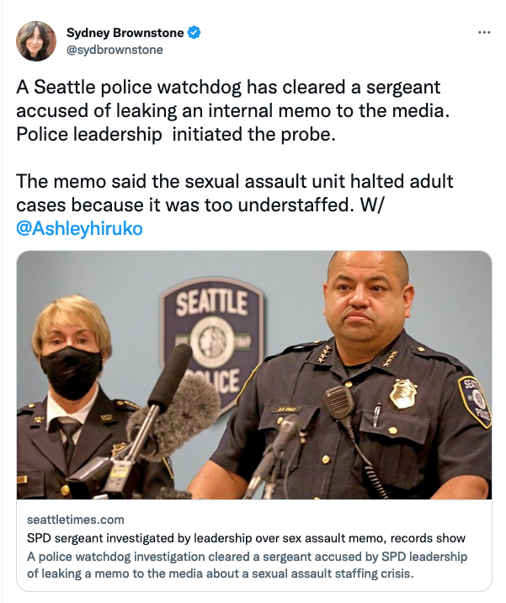The image size is (506, 603).
Task: Click the police chief in the photo
Action: (346, 377)
